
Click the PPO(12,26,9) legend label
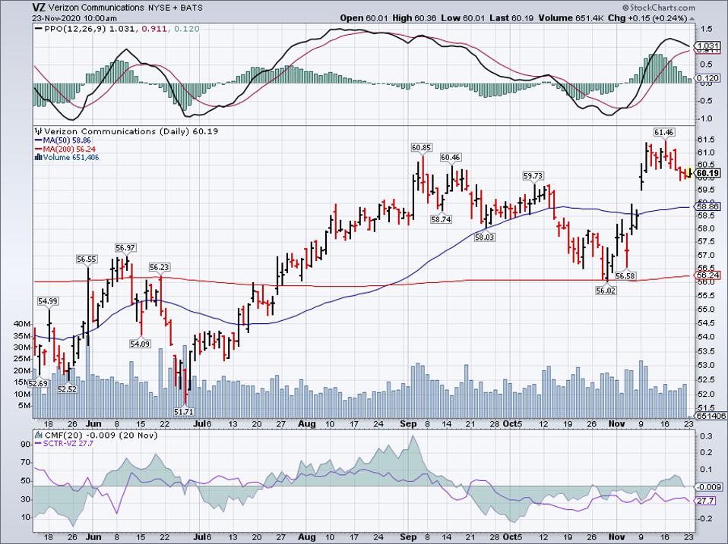(x=75, y=29)
